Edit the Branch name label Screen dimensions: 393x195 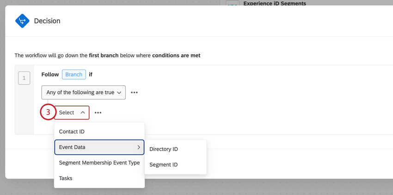(x=74, y=75)
